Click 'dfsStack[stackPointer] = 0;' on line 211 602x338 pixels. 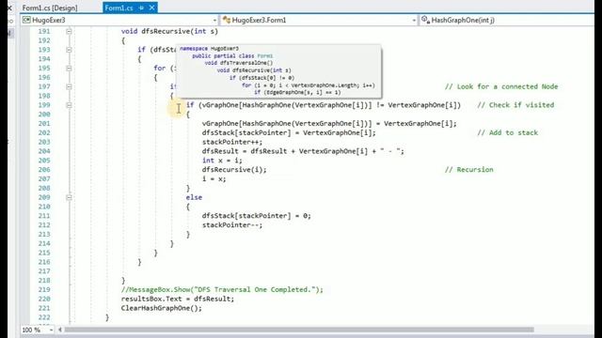click(x=257, y=216)
